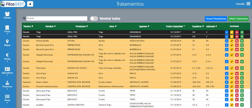Expand the Fincas submenu chevron
Screen dimensions: 252x108
pos(7,34)
